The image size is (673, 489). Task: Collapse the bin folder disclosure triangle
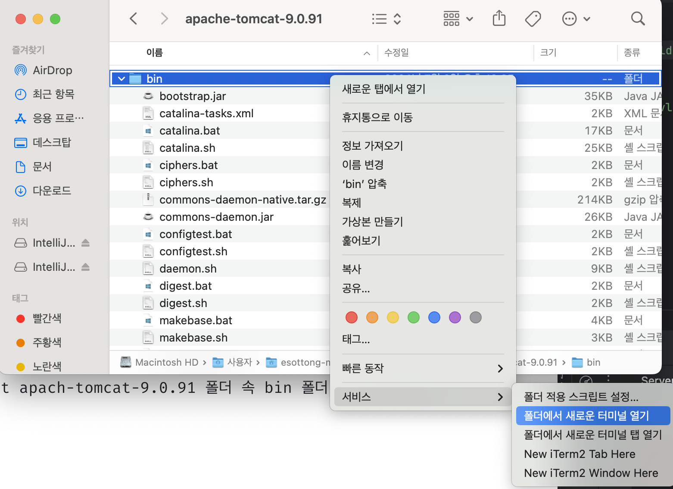tap(122, 79)
